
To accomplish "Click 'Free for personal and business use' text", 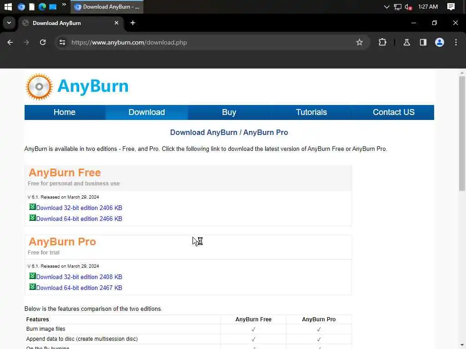I will [x=74, y=184].
